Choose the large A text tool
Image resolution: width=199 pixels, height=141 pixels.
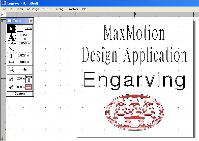pyautogui.click(x=11, y=37)
